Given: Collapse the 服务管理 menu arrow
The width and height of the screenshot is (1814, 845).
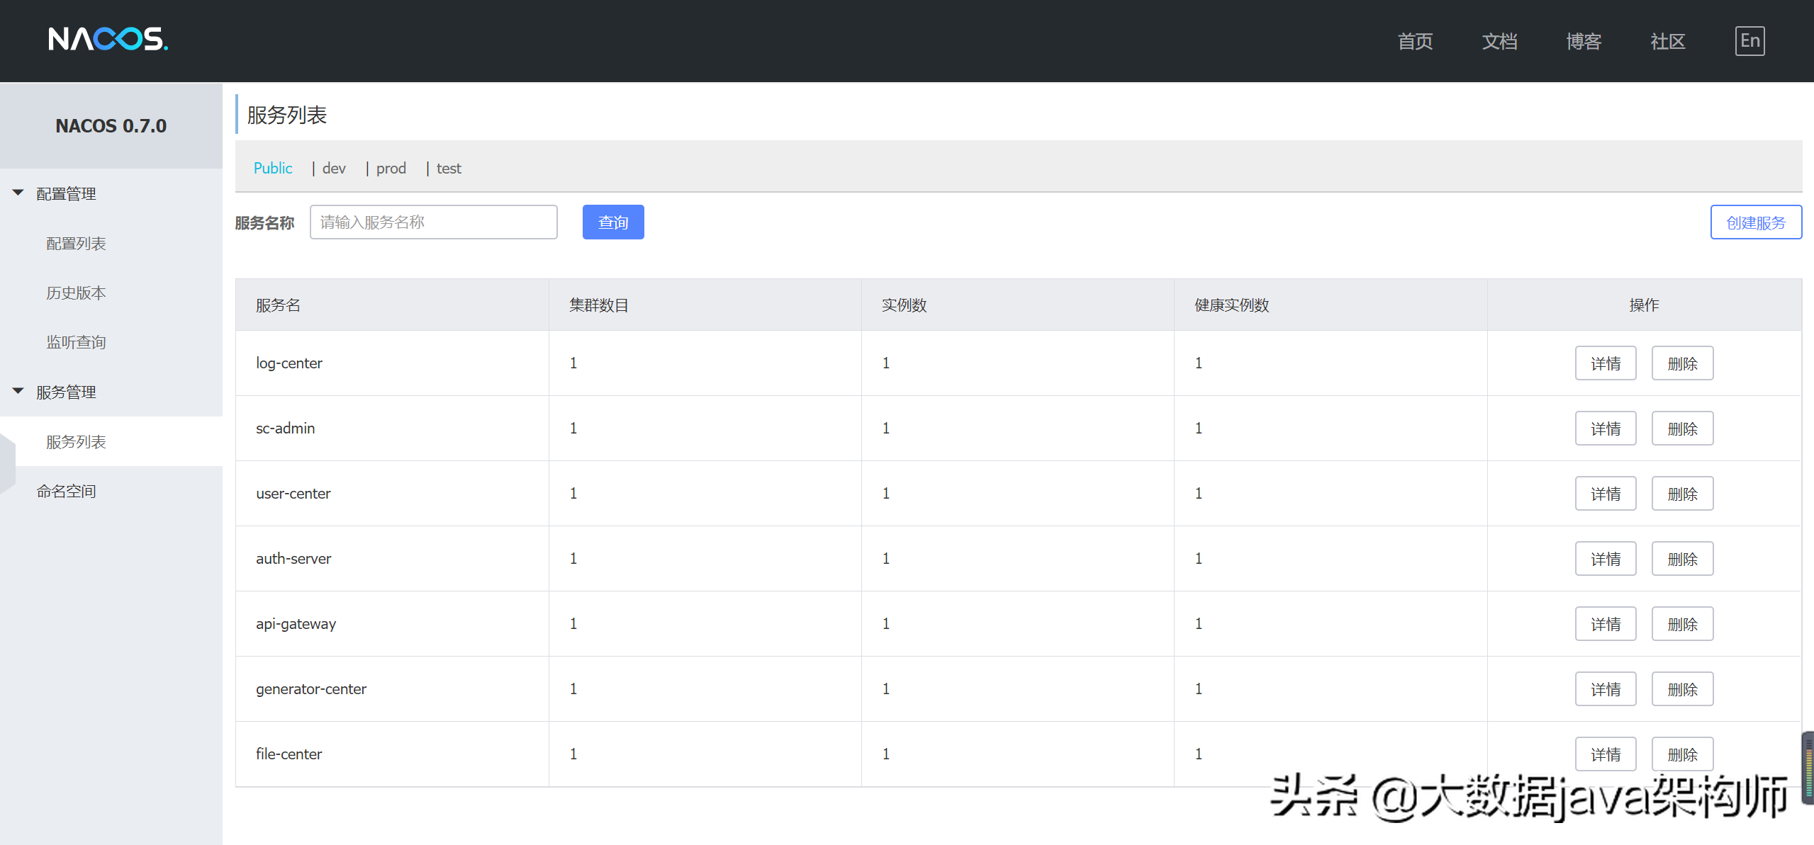Looking at the screenshot, I should pyautogui.click(x=18, y=391).
